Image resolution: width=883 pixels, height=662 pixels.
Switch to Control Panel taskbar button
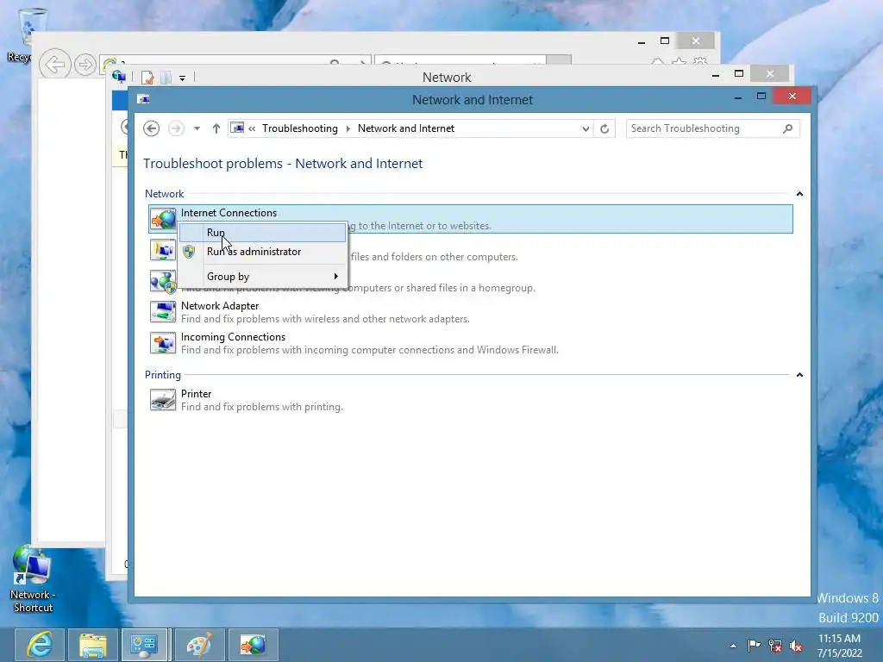(144, 645)
